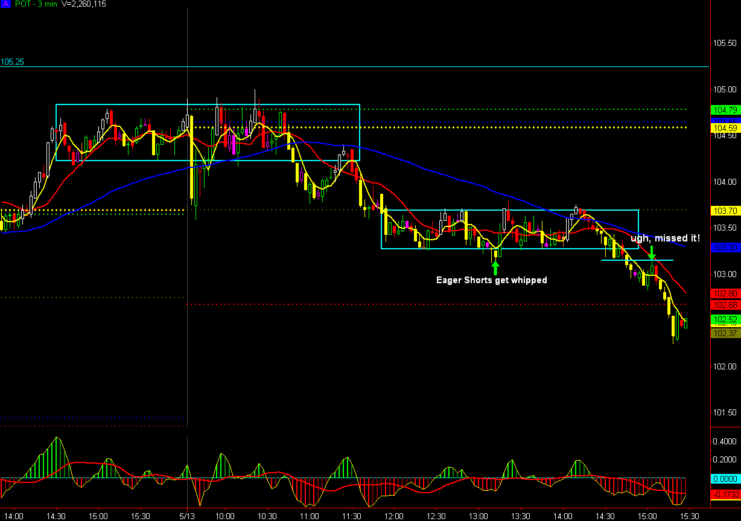Click the 102.00 price axis label
Image resolution: width=741 pixels, height=521 pixels.
click(x=725, y=366)
